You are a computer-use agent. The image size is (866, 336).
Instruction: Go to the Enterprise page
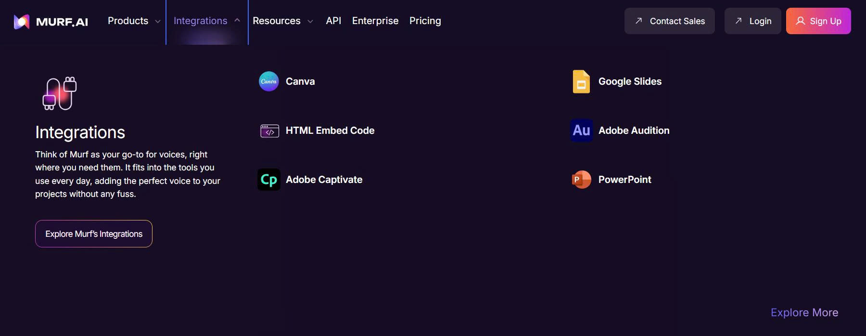coord(375,21)
